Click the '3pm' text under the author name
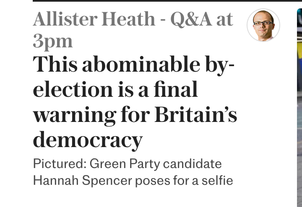This screenshot has height=207, width=302. point(52,41)
